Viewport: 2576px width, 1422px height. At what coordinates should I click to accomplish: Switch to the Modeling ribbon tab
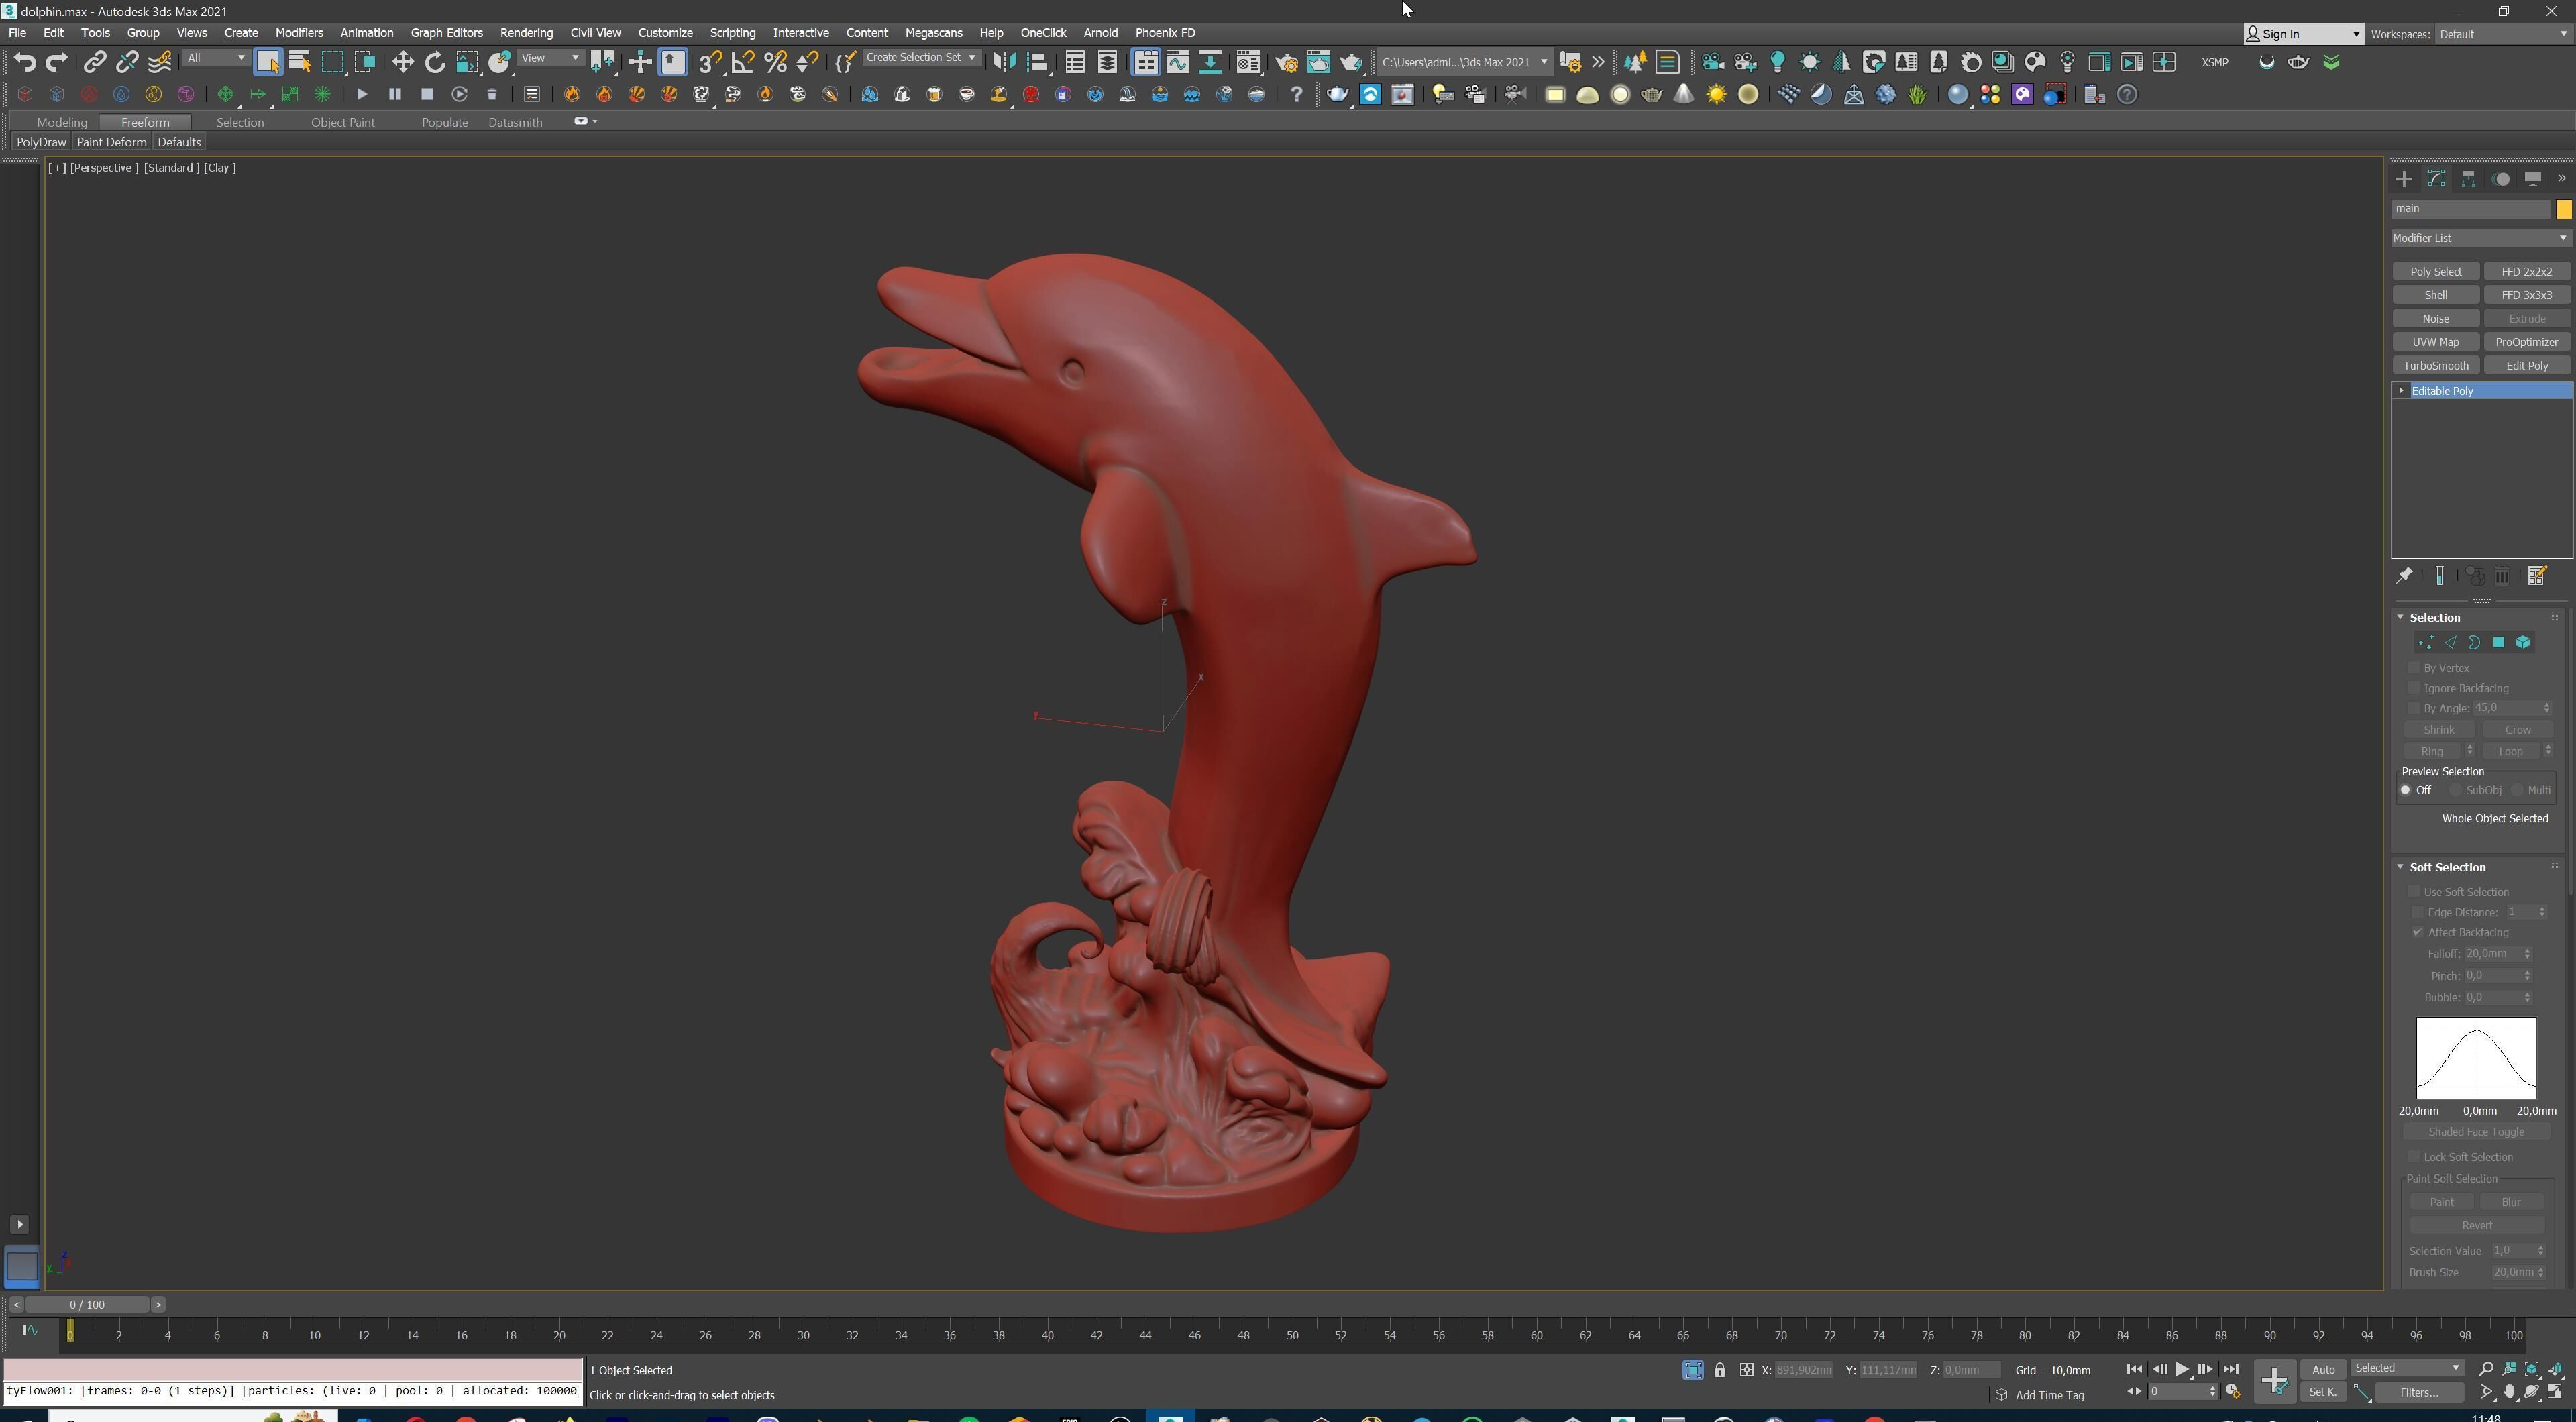coord(62,122)
